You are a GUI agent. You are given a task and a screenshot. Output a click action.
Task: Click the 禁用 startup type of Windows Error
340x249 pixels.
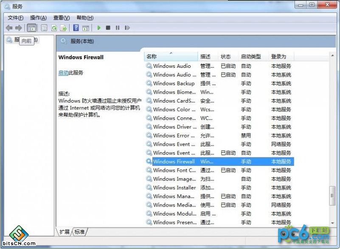pyautogui.click(x=246, y=135)
